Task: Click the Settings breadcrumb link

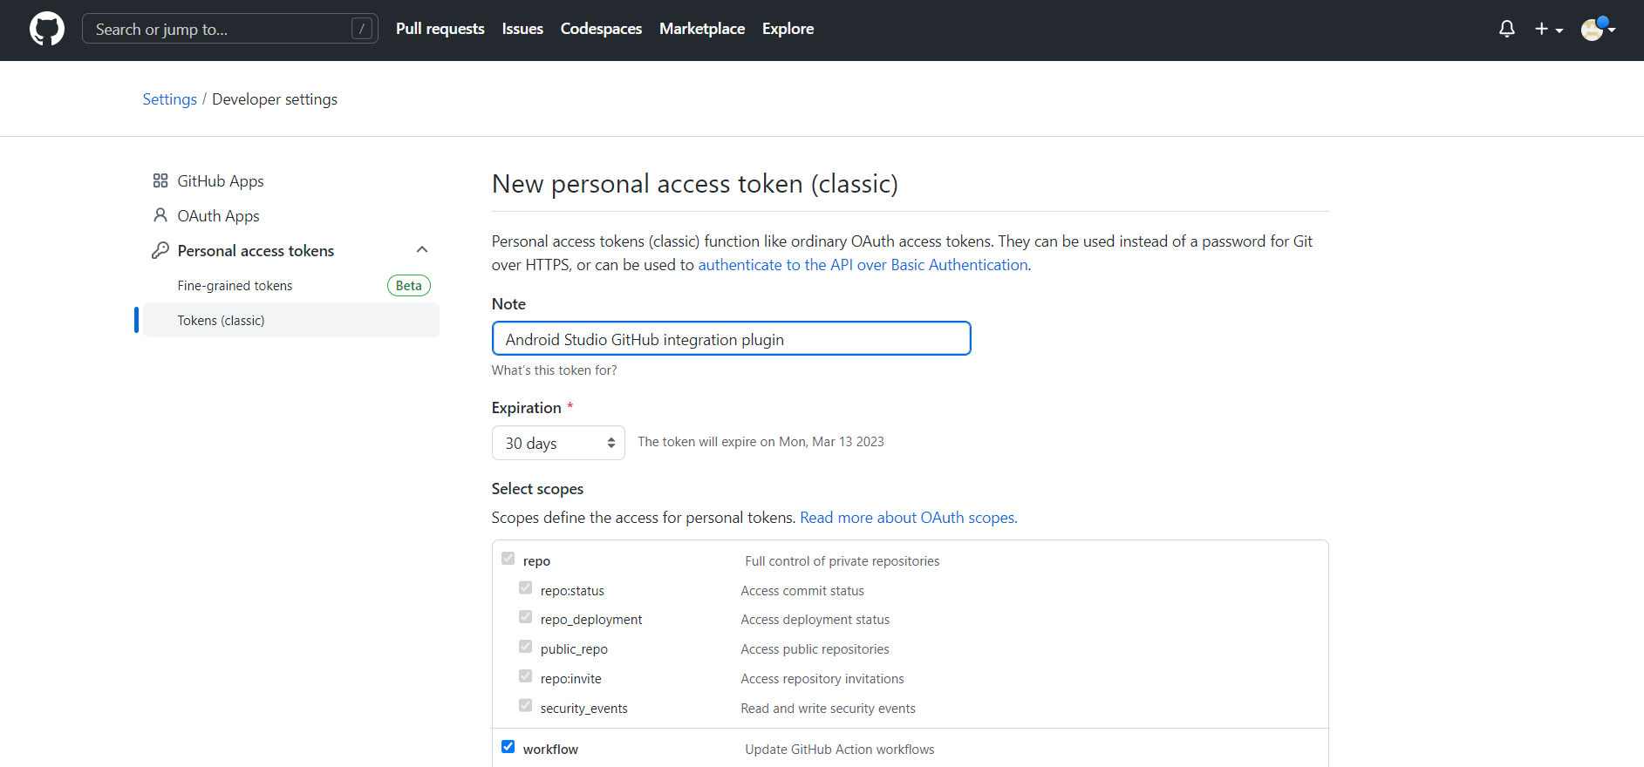Action: click(169, 99)
